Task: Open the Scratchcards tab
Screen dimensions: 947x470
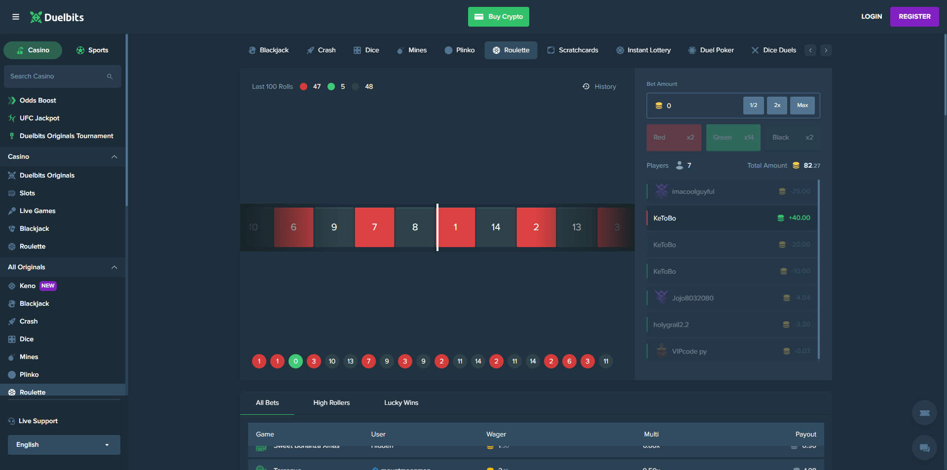Action: (573, 50)
